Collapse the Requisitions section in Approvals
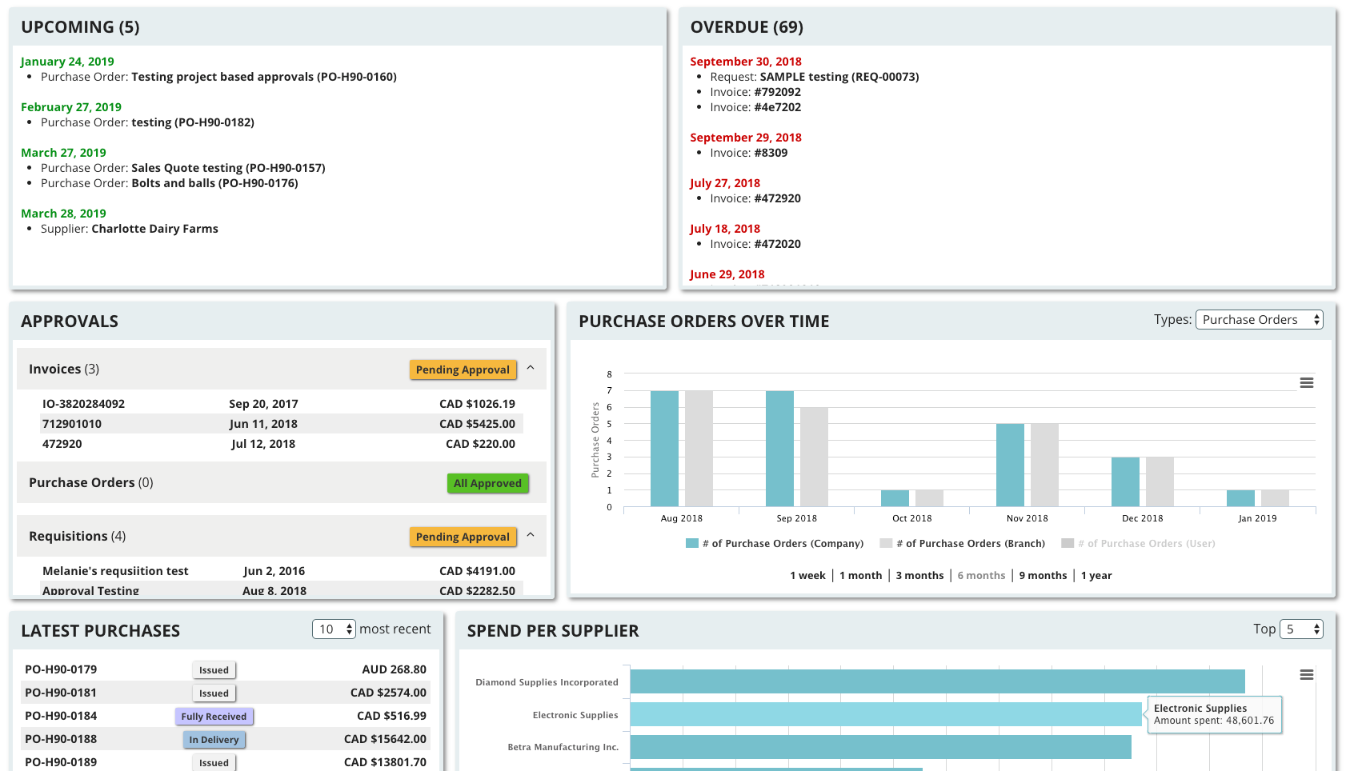 [x=531, y=536]
